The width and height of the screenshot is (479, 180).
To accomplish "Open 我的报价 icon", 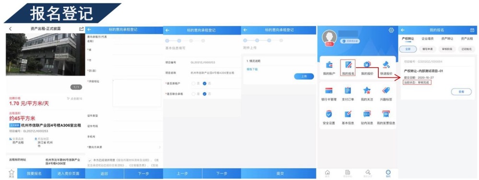I will pyautogui.click(x=367, y=65).
